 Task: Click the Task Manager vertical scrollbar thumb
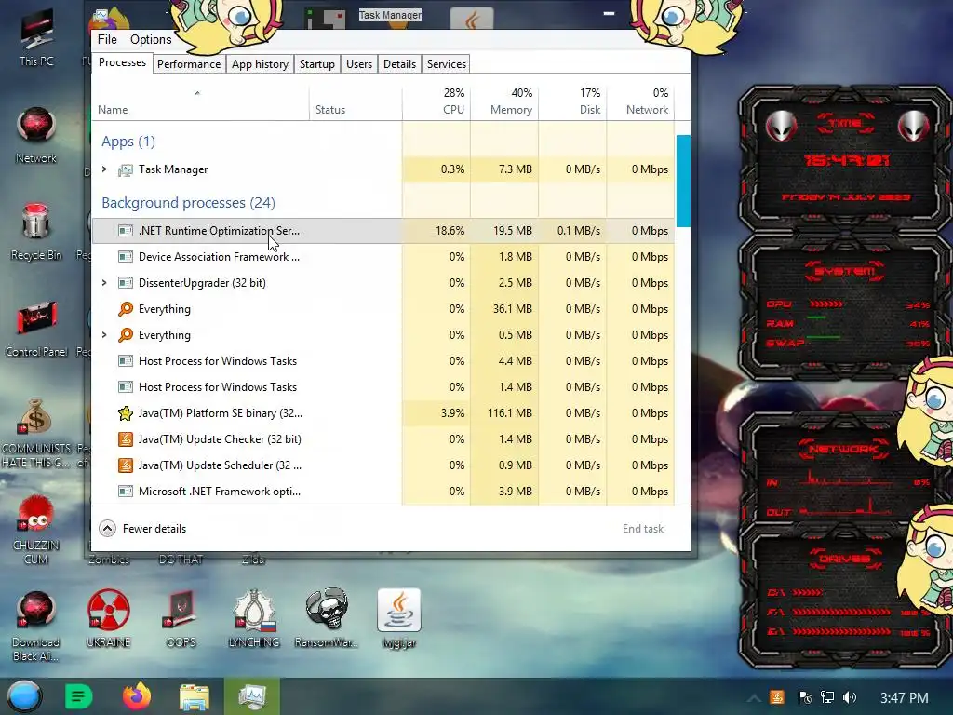682,182
